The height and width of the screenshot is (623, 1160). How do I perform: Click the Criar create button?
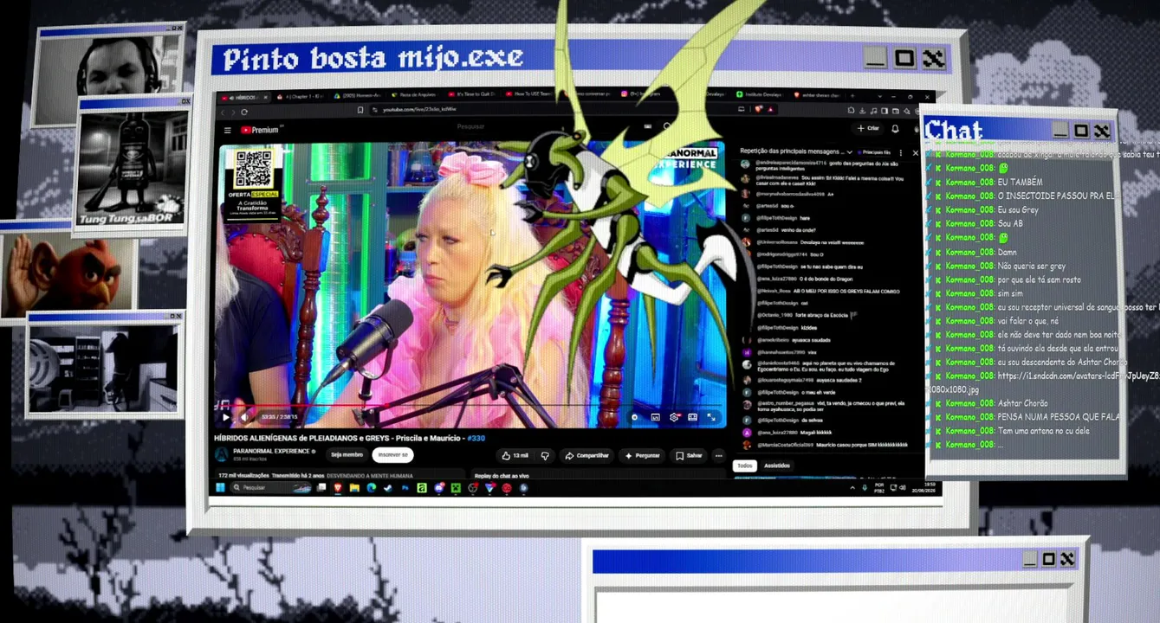868,128
